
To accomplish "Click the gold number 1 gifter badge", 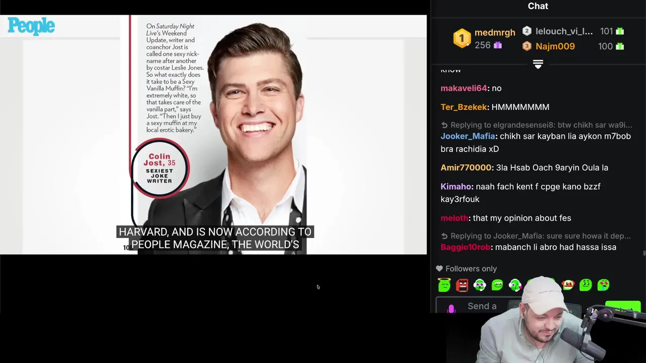I will pyautogui.click(x=462, y=38).
